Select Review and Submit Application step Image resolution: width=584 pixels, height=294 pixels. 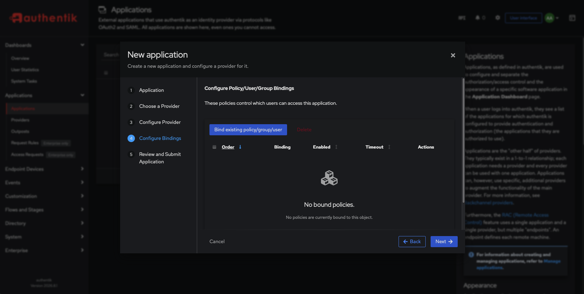160,158
